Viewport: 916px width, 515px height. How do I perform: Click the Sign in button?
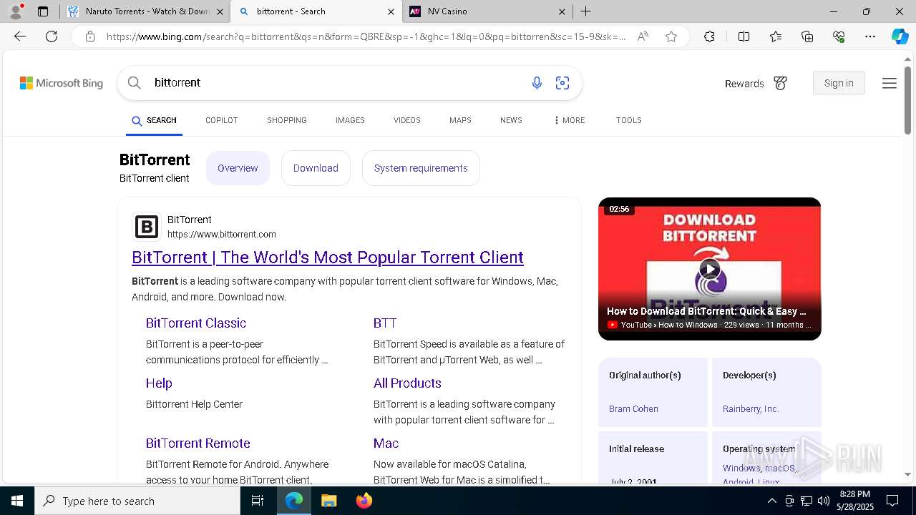[839, 83]
